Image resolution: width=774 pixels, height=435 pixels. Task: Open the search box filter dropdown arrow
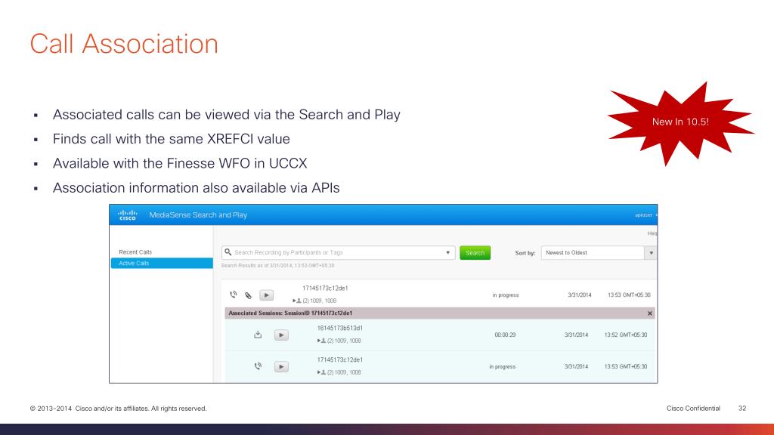click(x=447, y=252)
